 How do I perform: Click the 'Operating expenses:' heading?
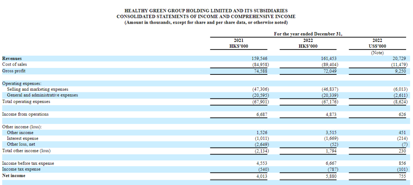(x=21, y=83)
